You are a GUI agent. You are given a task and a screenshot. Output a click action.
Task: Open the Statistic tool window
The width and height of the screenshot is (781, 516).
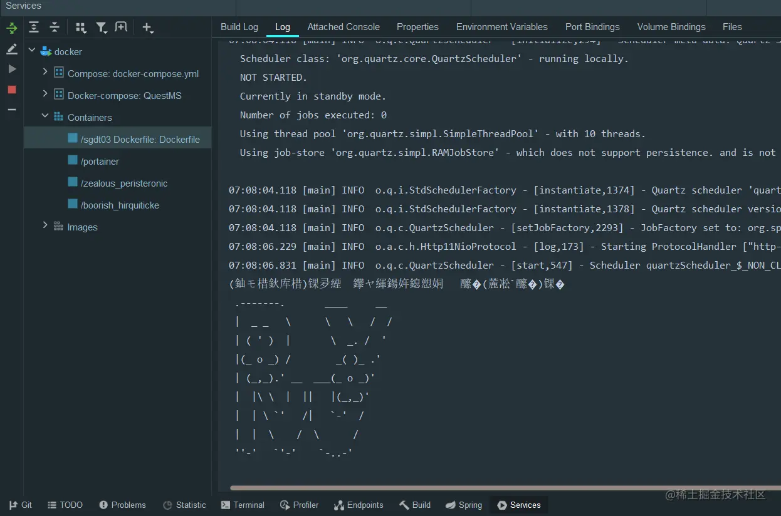pos(184,505)
